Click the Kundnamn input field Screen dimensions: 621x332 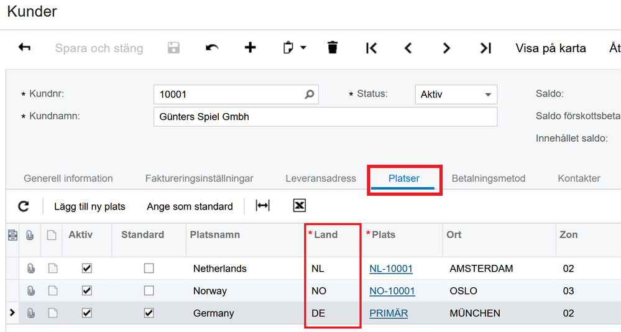(324, 117)
